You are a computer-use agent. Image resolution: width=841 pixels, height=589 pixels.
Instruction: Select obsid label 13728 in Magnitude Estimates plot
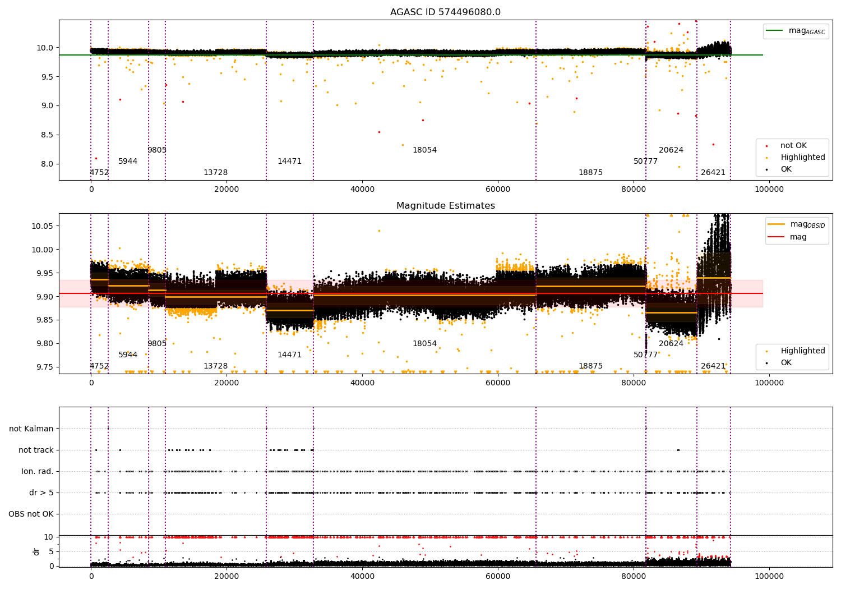click(216, 366)
